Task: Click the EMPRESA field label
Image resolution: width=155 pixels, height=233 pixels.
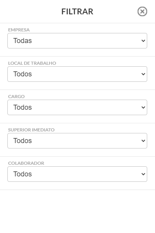Action: [19, 30]
